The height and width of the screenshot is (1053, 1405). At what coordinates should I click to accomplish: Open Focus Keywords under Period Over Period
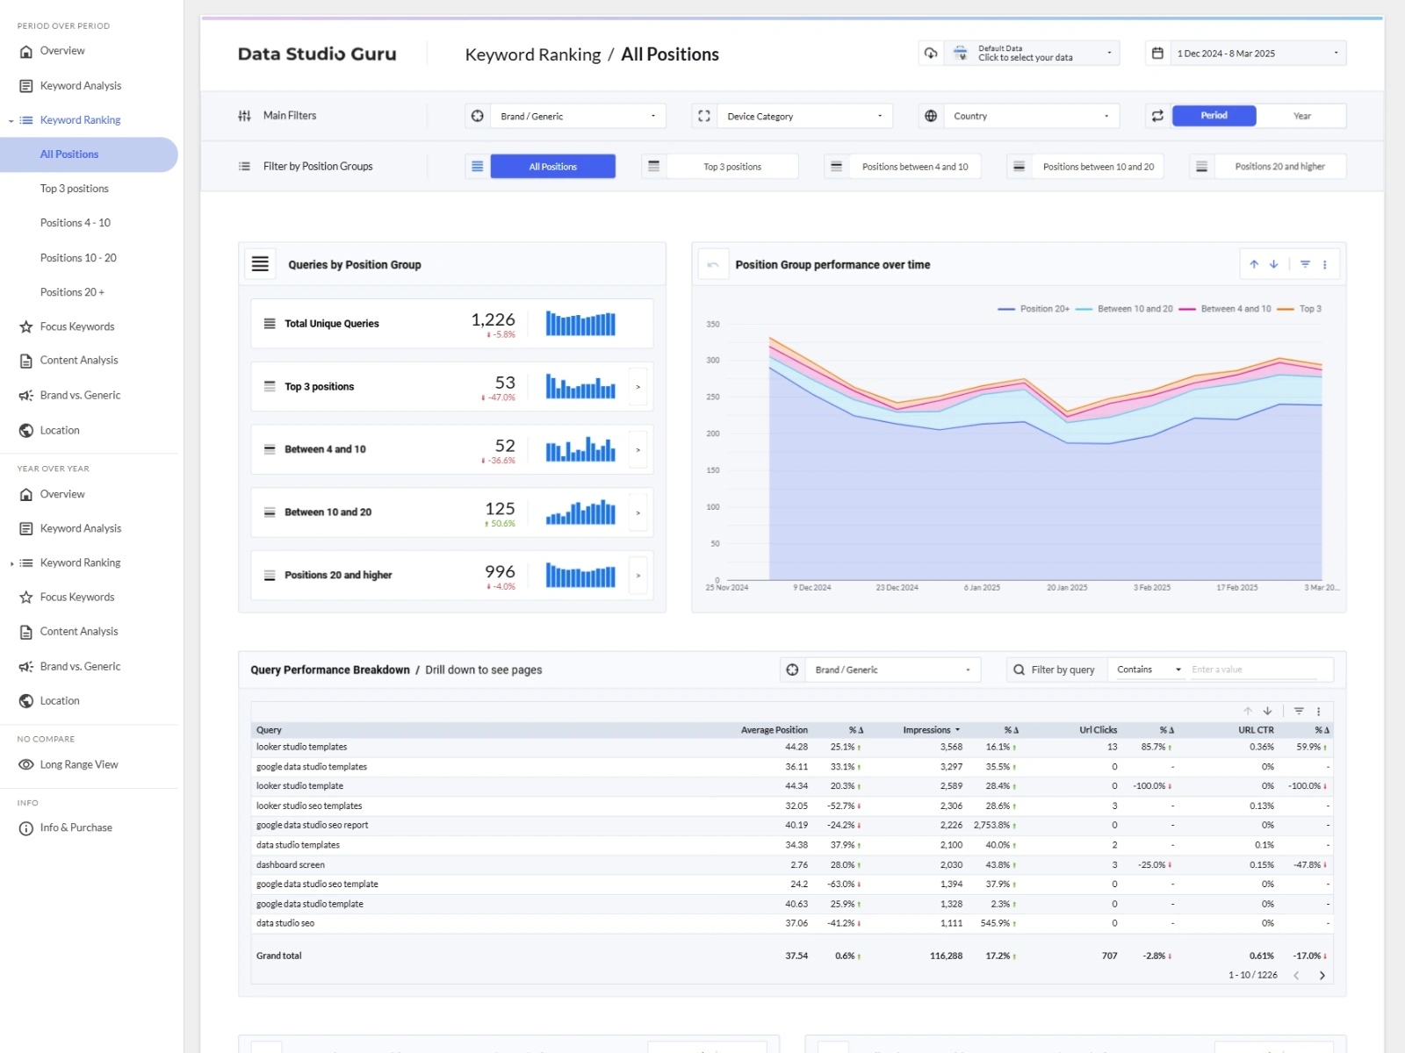[x=77, y=326]
